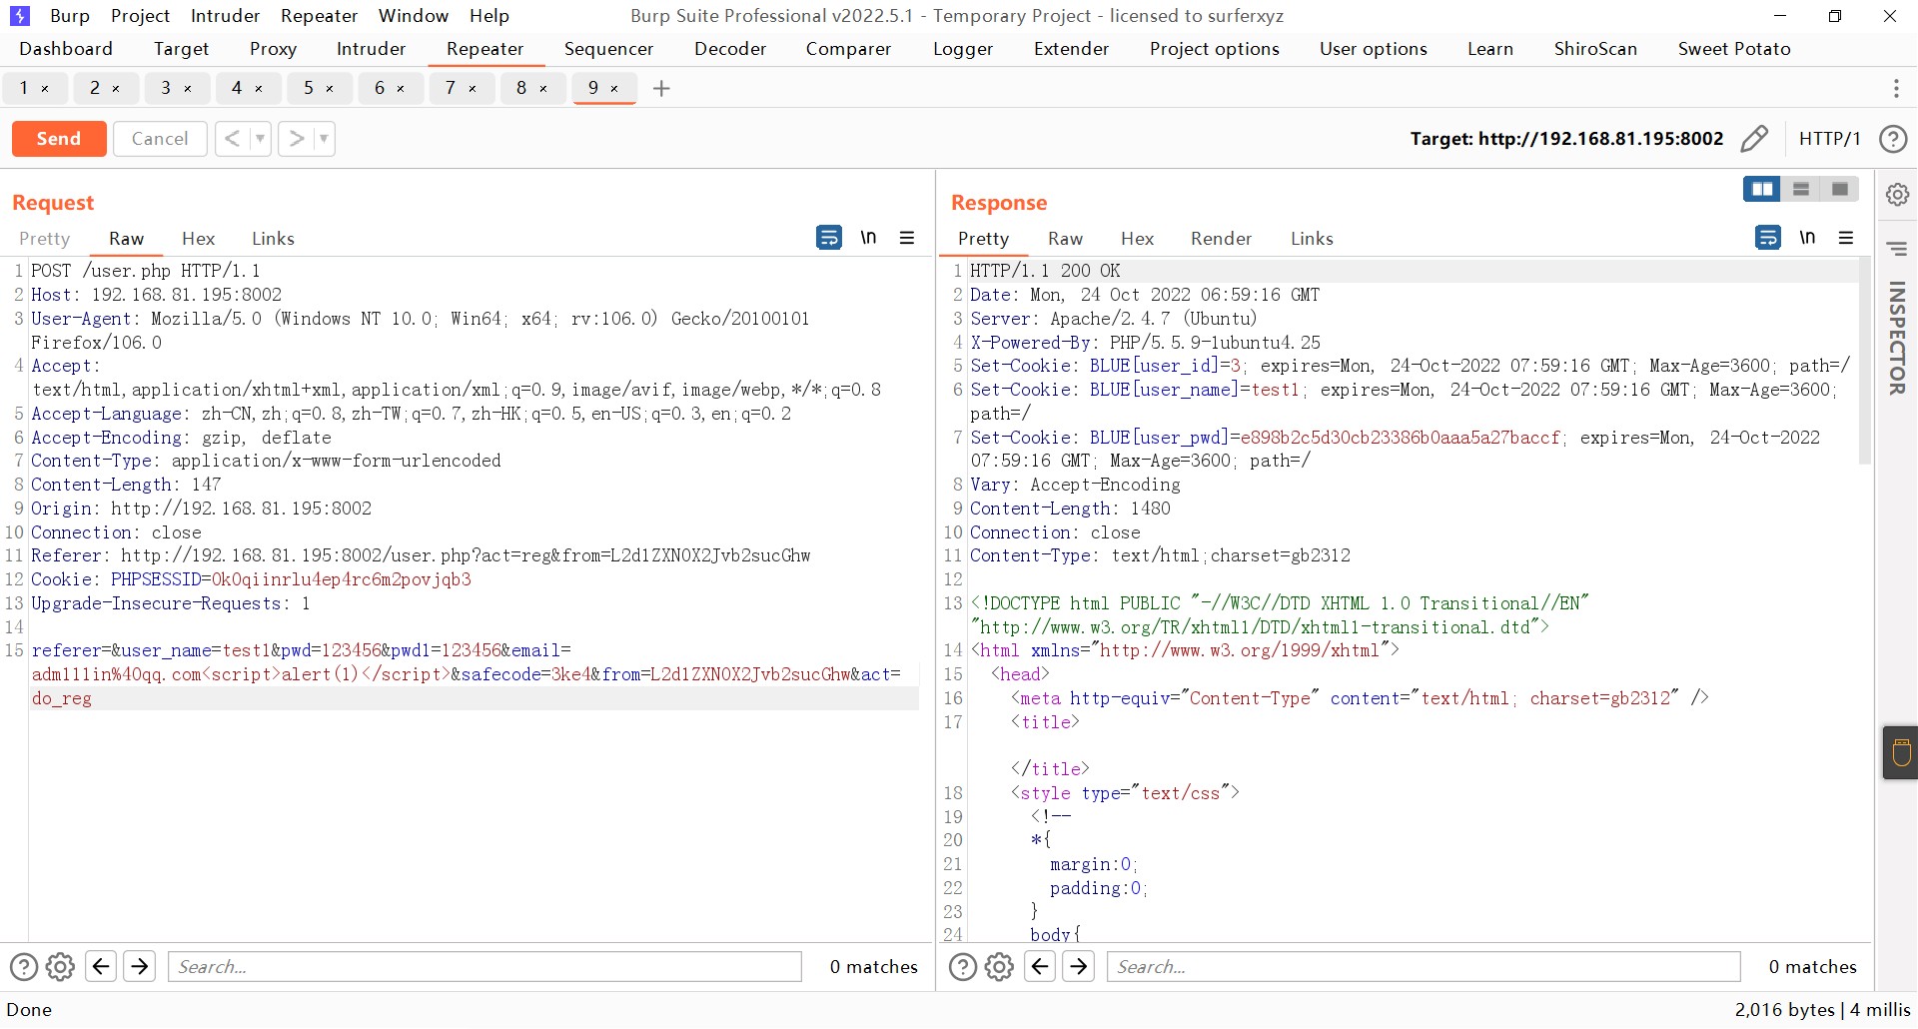Switch HTTP/1 protocol setting

point(1829,139)
